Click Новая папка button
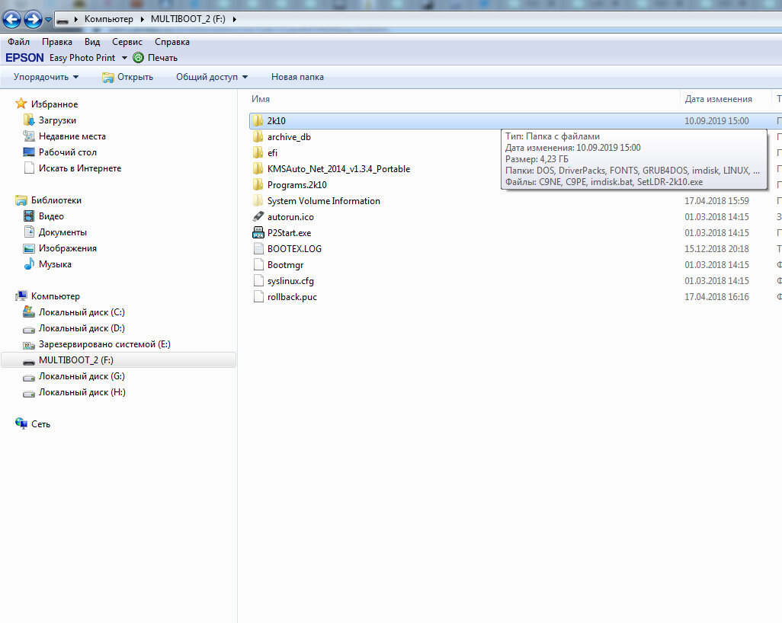Screen dimensions: 782x623 click(297, 77)
